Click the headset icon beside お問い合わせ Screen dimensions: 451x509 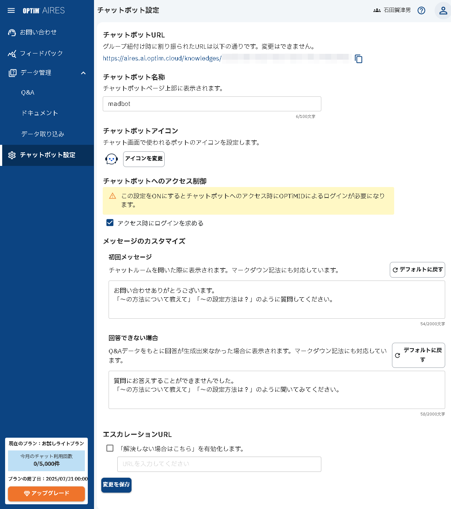(11, 32)
